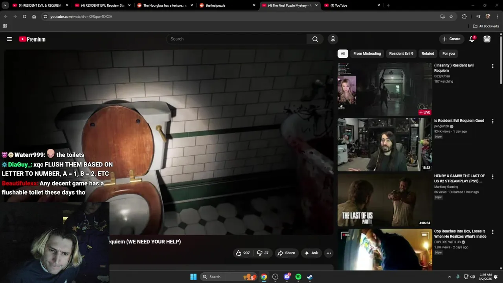Open volume control in system tray
Screen dimensions: 503x283
click(472, 277)
